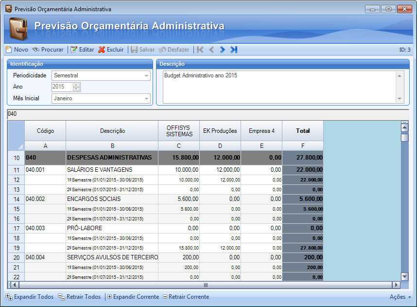Click SERVIÇOS AVULSOS DE TERCEIRO cell
Viewport: 417px width, 307px height.
pos(112,257)
